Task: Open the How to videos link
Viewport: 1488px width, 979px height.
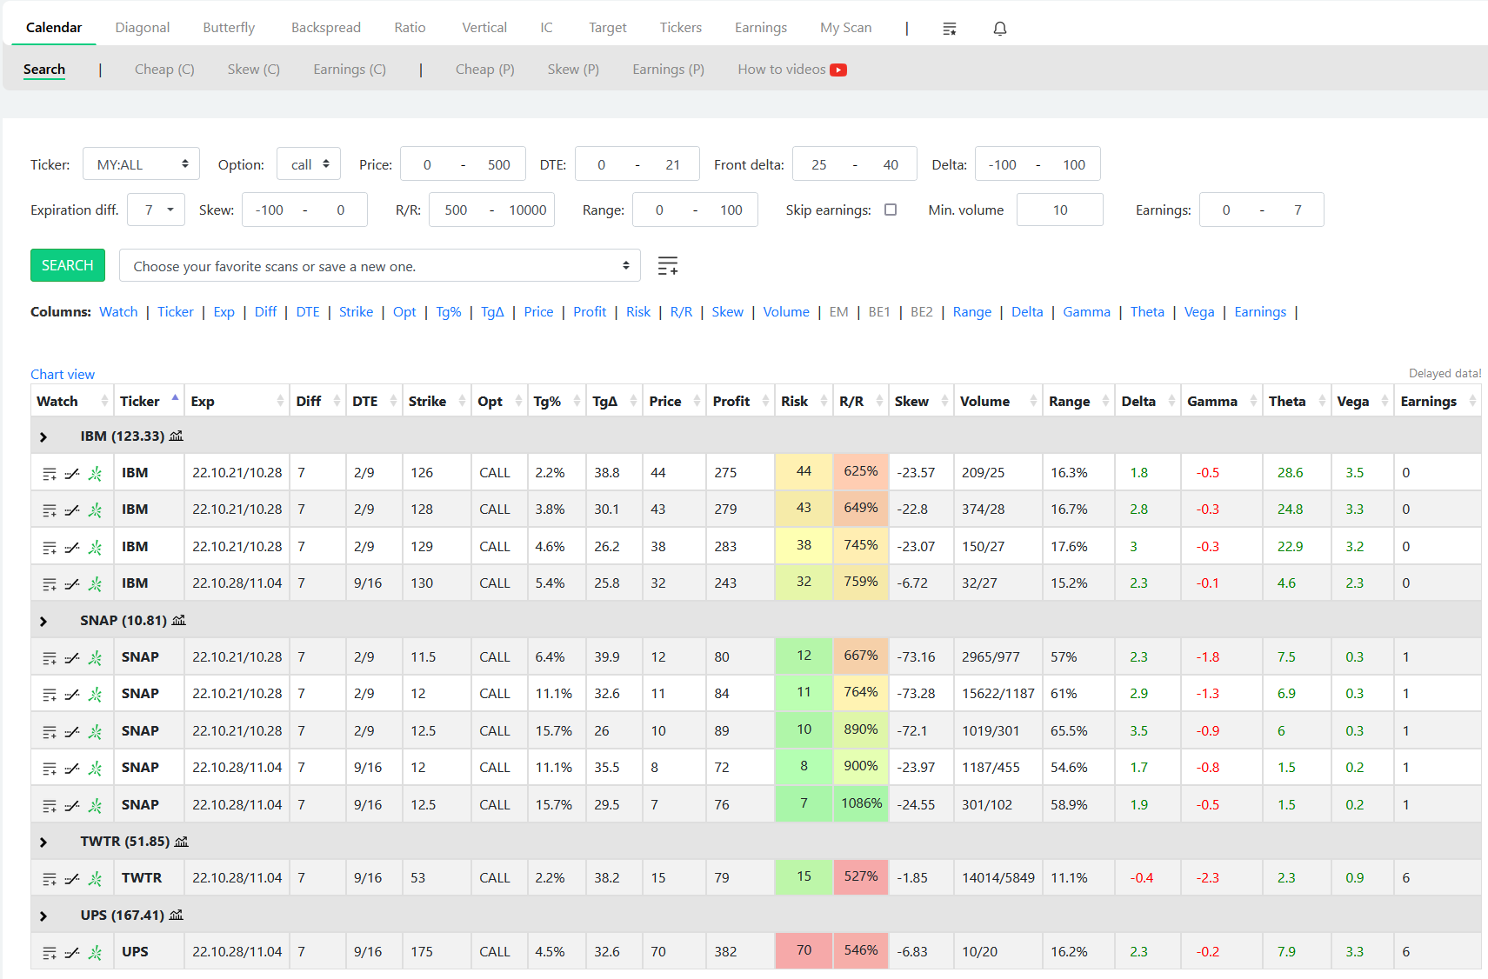Action: click(782, 70)
